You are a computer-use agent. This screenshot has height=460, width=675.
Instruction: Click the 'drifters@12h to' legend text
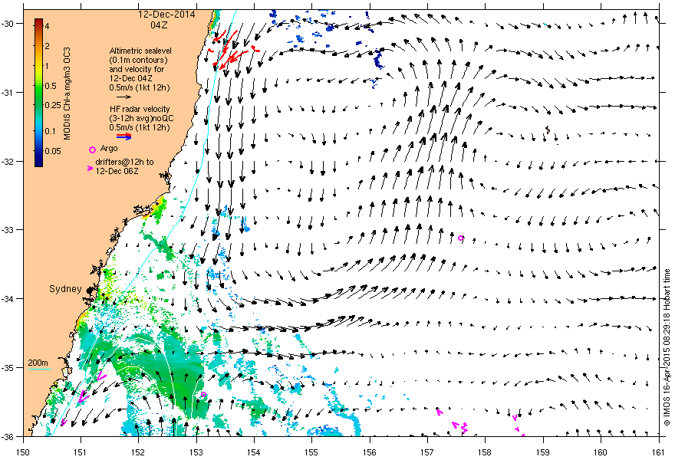tap(124, 162)
